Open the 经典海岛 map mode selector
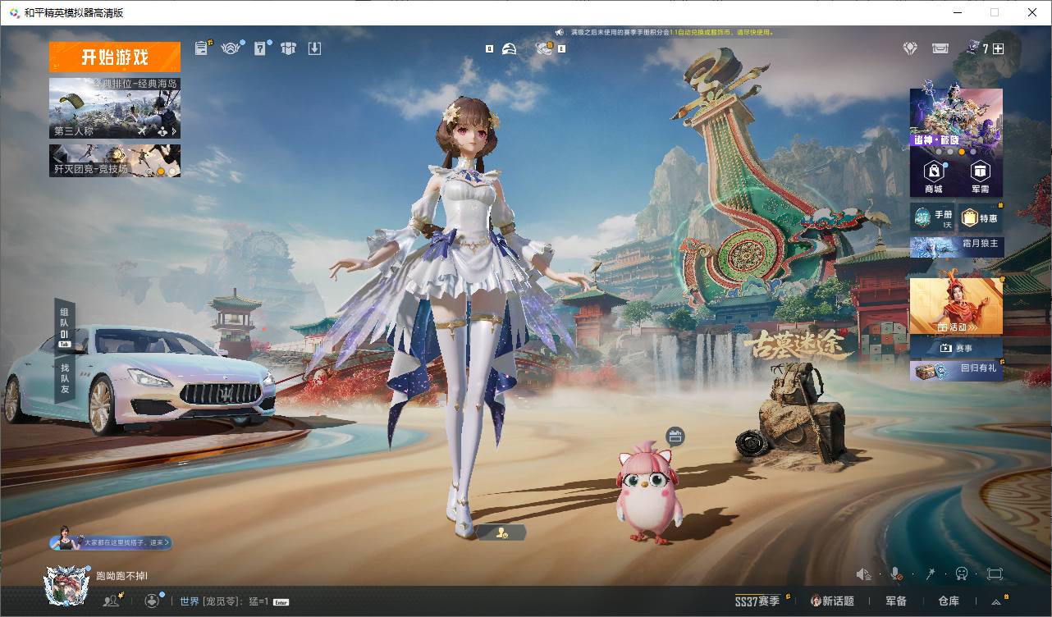This screenshot has width=1052, height=617. tap(115, 108)
